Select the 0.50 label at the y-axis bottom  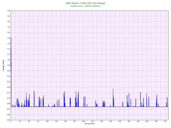tap(8, 120)
